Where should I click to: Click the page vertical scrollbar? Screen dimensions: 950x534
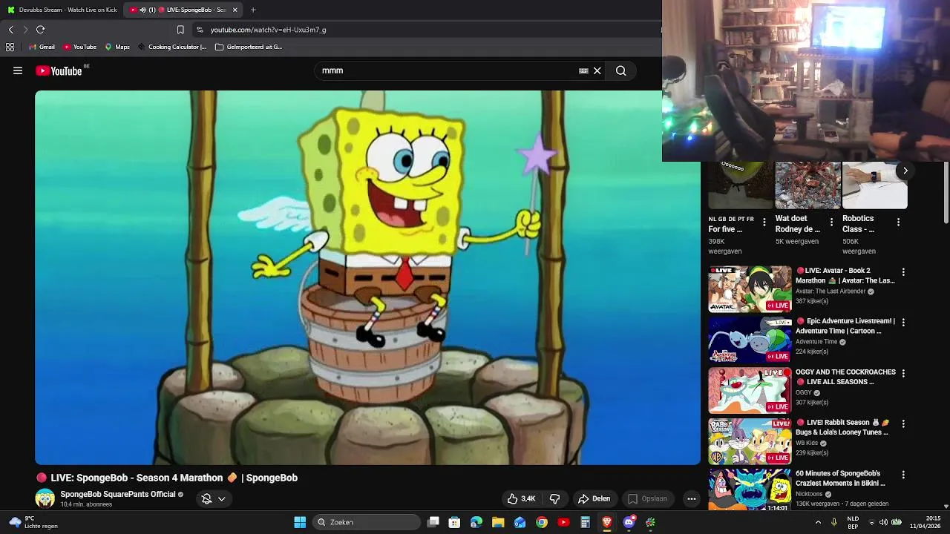click(x=946, y=191)
